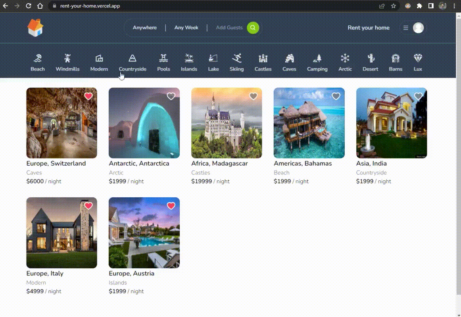Reload the page with browser refresh
This screenshot has height=317, width=461.
pos(29,6)
